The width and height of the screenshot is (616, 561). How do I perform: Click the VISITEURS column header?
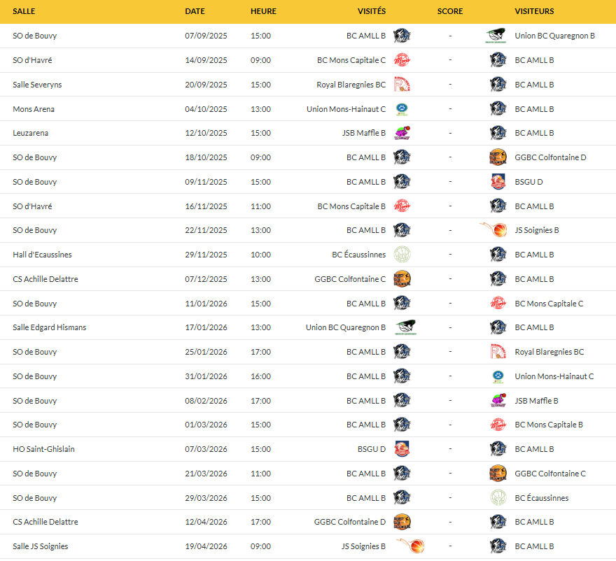(534, 11)
